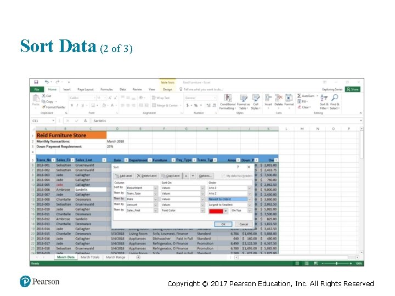Click the AutoSum sigma icon
The image size is (395, 296).
(299, 95)
